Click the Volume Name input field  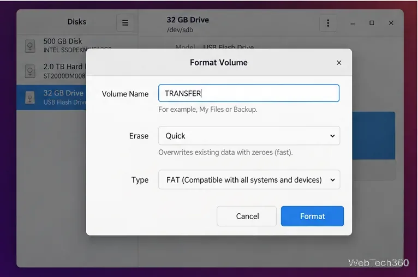pyautogui.click(x=249, y=93)
